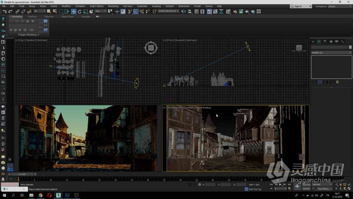Open the Modify panel tab
The width and height of the screenshot is (353, 199).
click(x=319, y=42)
